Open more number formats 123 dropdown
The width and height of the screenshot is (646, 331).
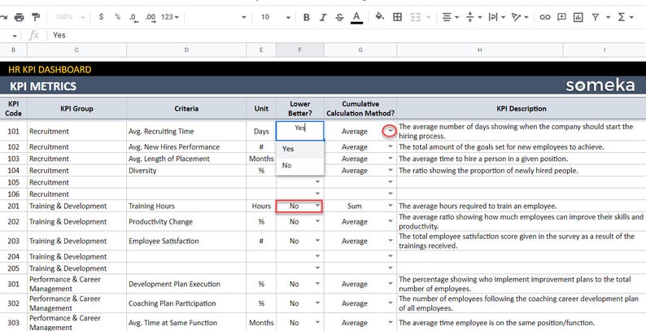(170, 17)
